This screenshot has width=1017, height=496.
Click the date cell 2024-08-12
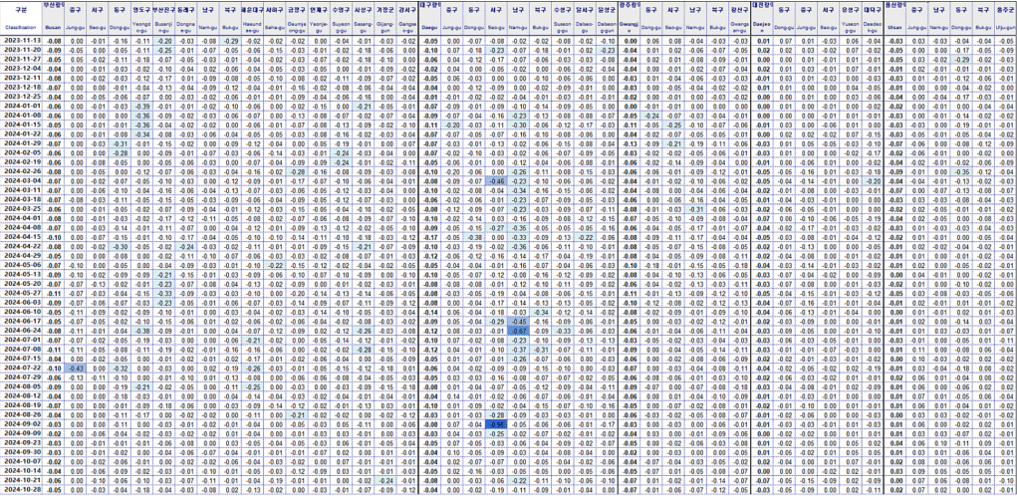click(21, 396)
